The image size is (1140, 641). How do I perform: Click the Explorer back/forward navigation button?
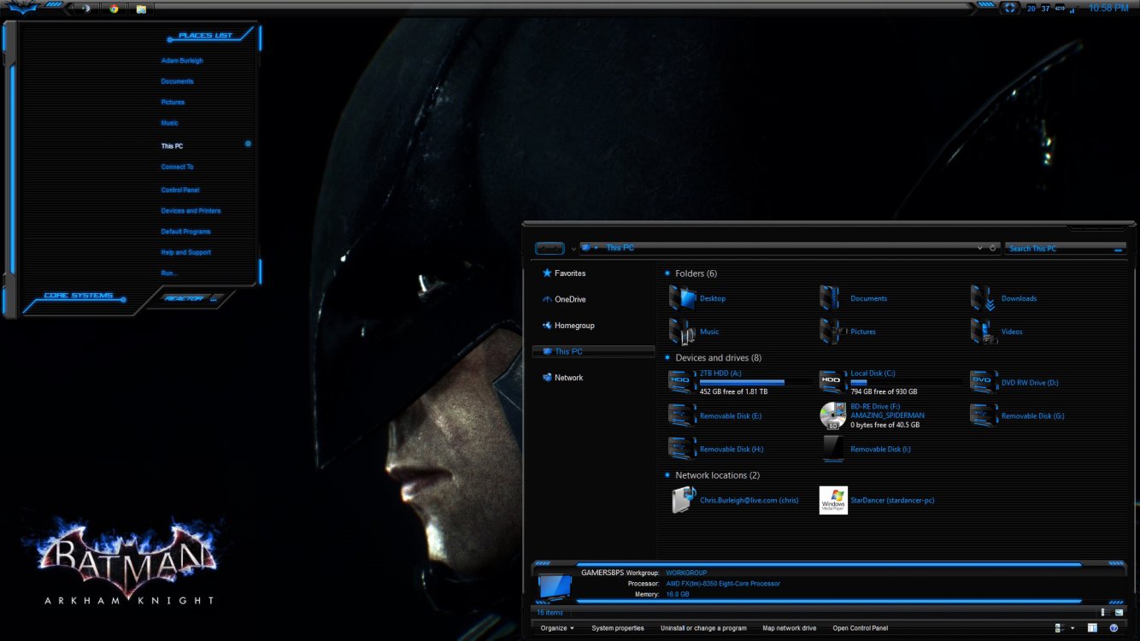pyautogui.click(x=549, y=249)
